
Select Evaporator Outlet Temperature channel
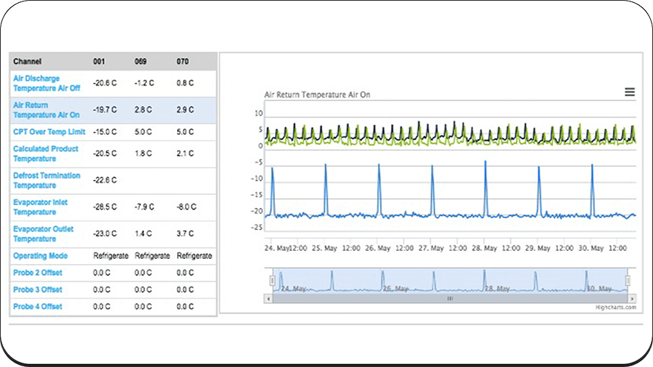pos(44,234)
